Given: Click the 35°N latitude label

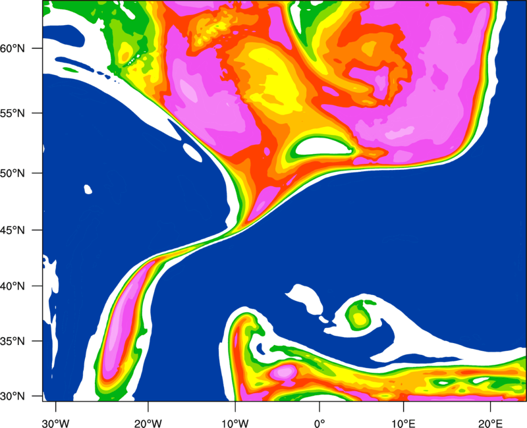Looking at the screenshot, I should pyautogui.click(x=13, y=341).
